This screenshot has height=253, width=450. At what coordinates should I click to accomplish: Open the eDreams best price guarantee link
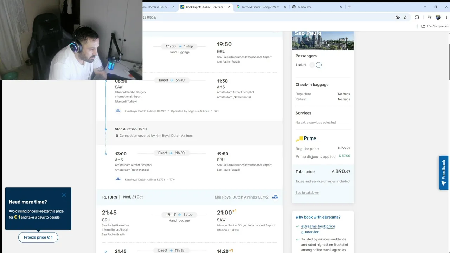tap(318, 229)
